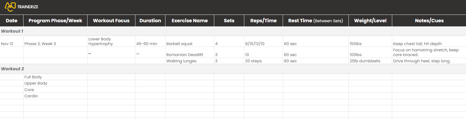Select the Sets header cell
466x119 pixels.
point(229,20)
